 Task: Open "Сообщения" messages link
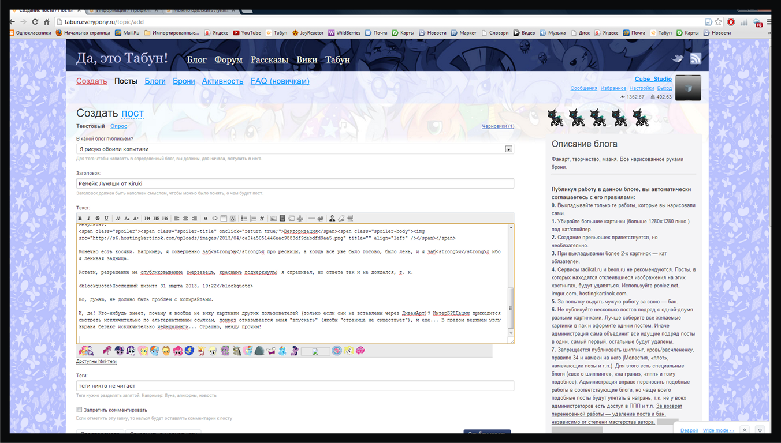click(x=584, y=88)
